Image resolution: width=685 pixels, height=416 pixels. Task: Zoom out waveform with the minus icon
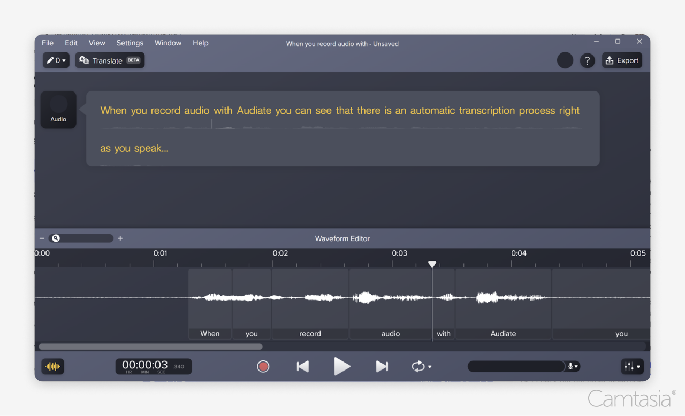[42, 238]
